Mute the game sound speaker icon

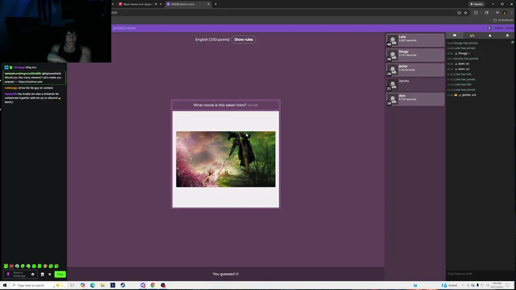[x=490, y=28]
